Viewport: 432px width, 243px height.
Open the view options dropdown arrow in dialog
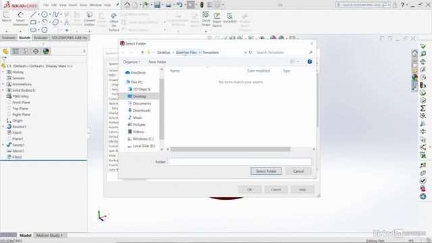click(298, 61)
